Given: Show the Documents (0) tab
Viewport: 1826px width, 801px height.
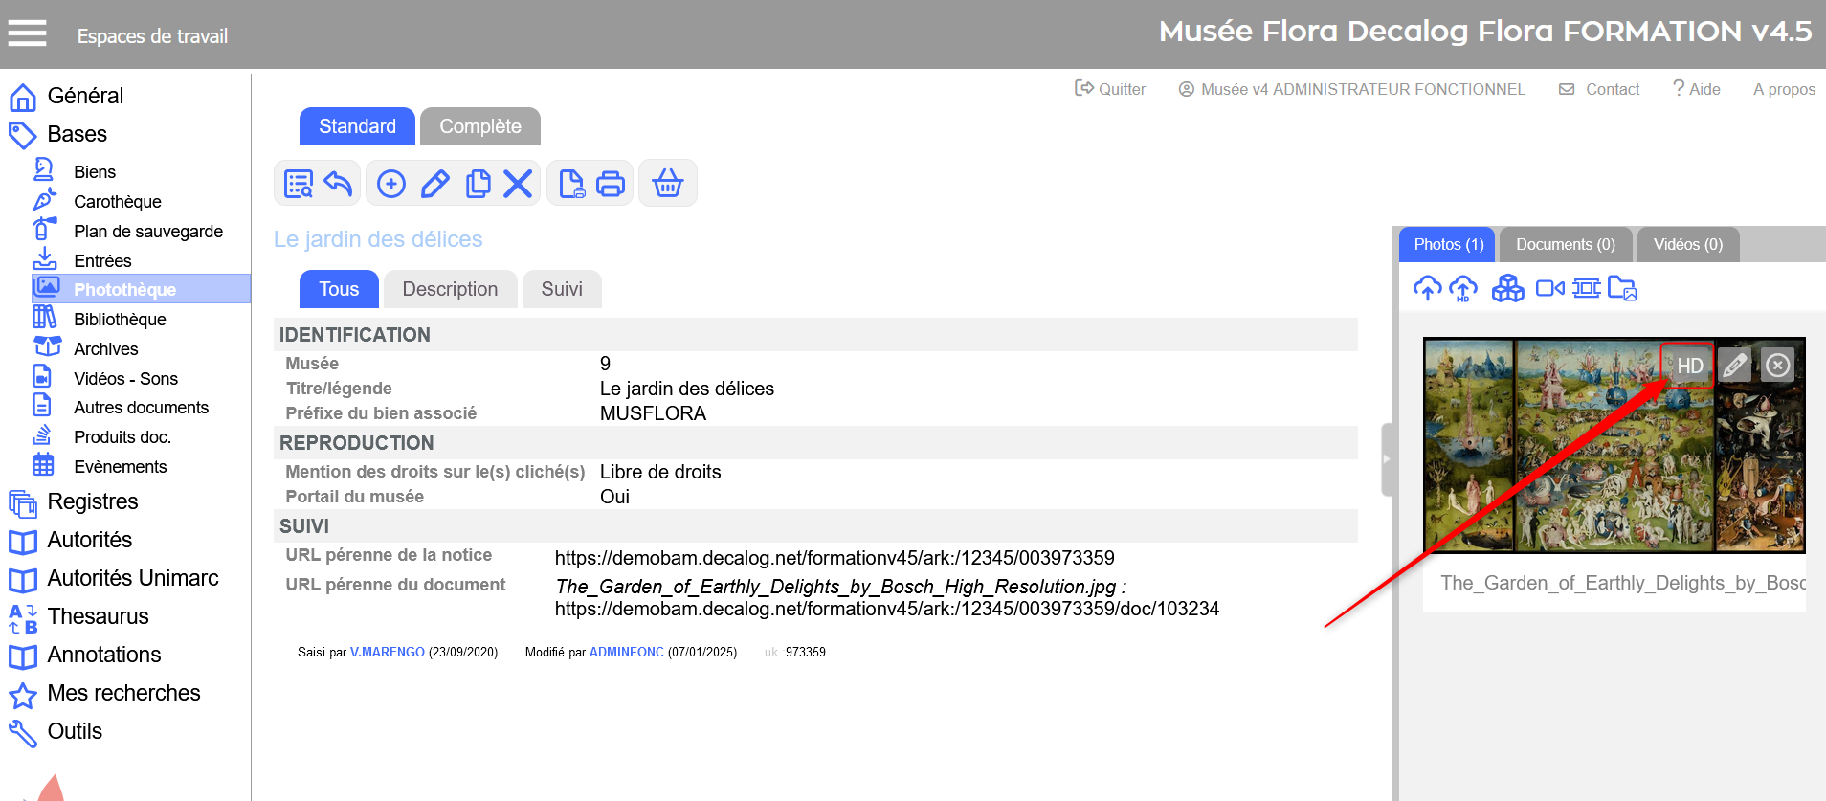Looking at the screenshot, I should click(1566, 244).
